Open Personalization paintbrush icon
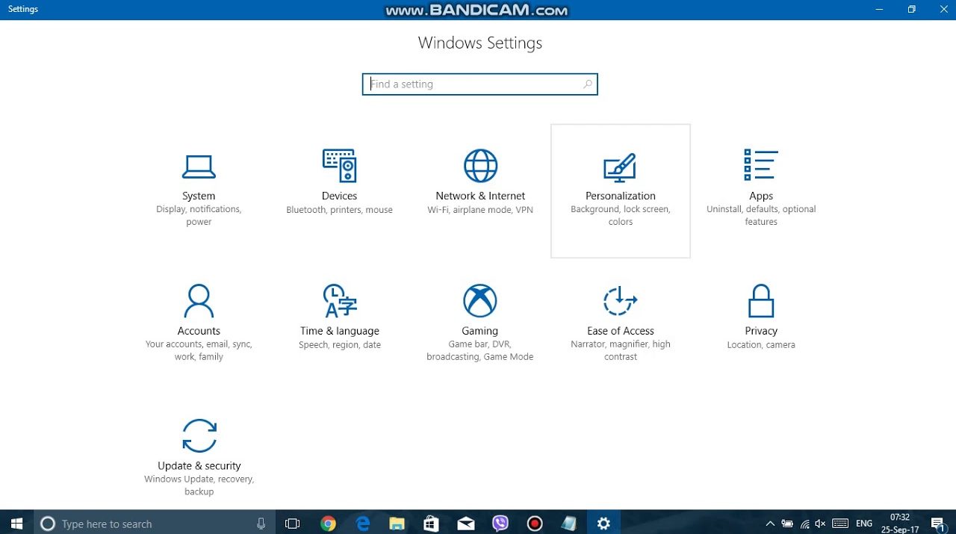The width and height of the screenshot is (956, 534). 620,167
